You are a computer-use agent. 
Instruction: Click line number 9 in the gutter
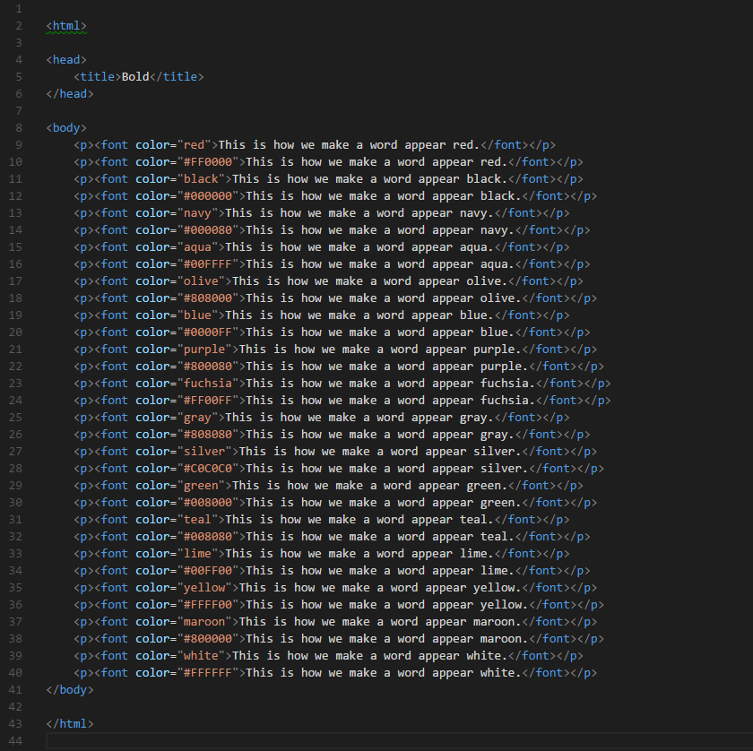pos(19,145)
